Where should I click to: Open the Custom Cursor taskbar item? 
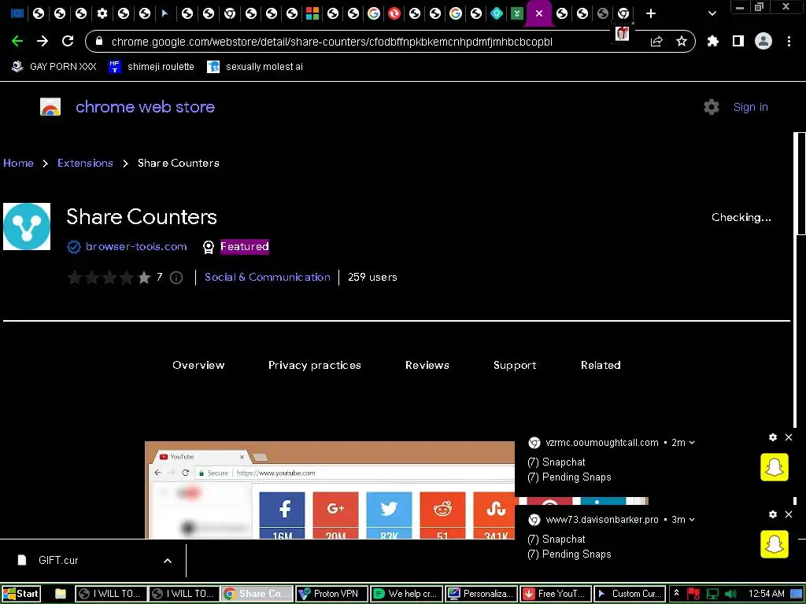630,594
